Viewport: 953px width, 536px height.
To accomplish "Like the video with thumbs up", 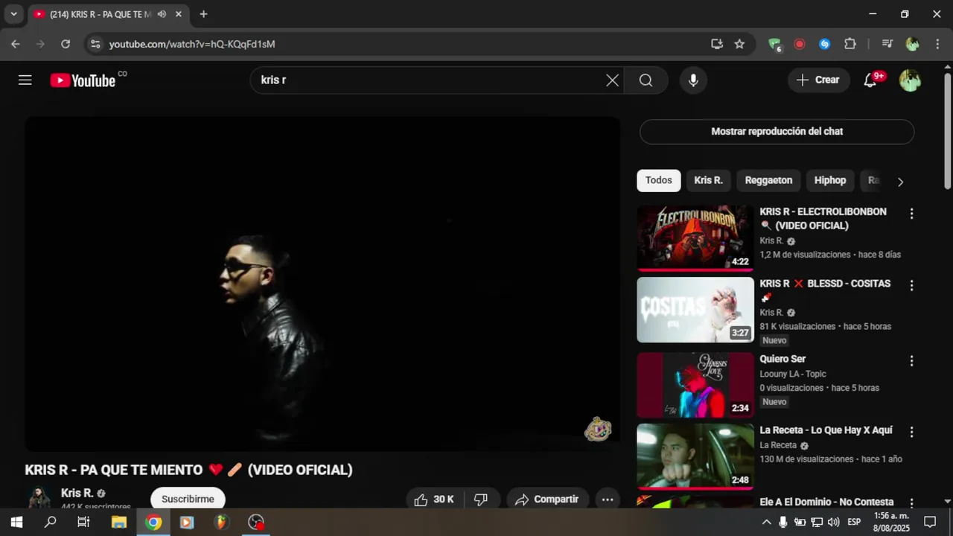I will click(435, 500).
